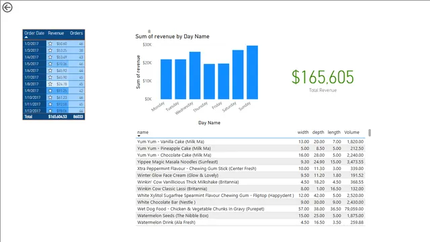Image resolution: width=430 pixels, height=242 pixels.
Task: Select 'Watermelon Seeds (The Nibble Box)' row
Action: tap(251, 216)
